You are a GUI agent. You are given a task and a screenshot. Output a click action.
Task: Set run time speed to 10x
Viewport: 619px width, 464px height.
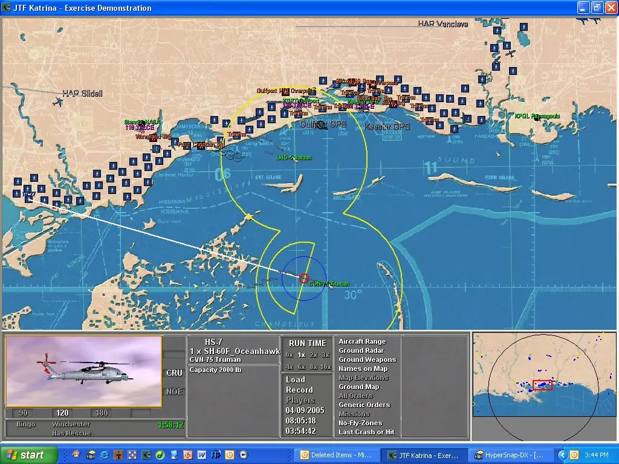(325, 367)
